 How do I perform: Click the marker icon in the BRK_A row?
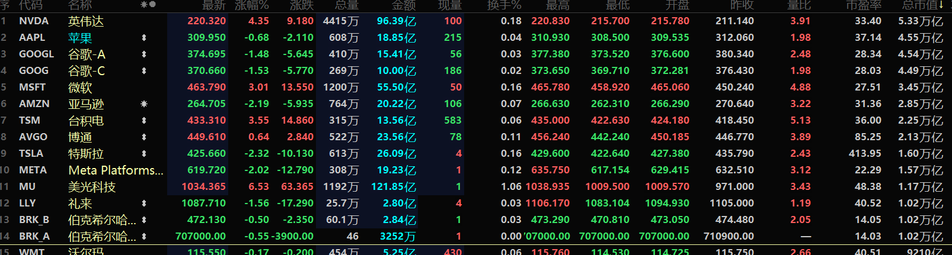pyautogui.click(x=143, y=237)
